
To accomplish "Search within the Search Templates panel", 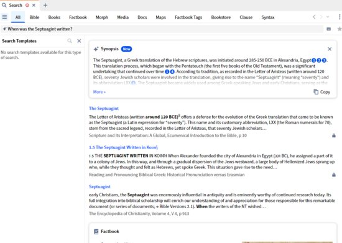I will tap(70, 41).
